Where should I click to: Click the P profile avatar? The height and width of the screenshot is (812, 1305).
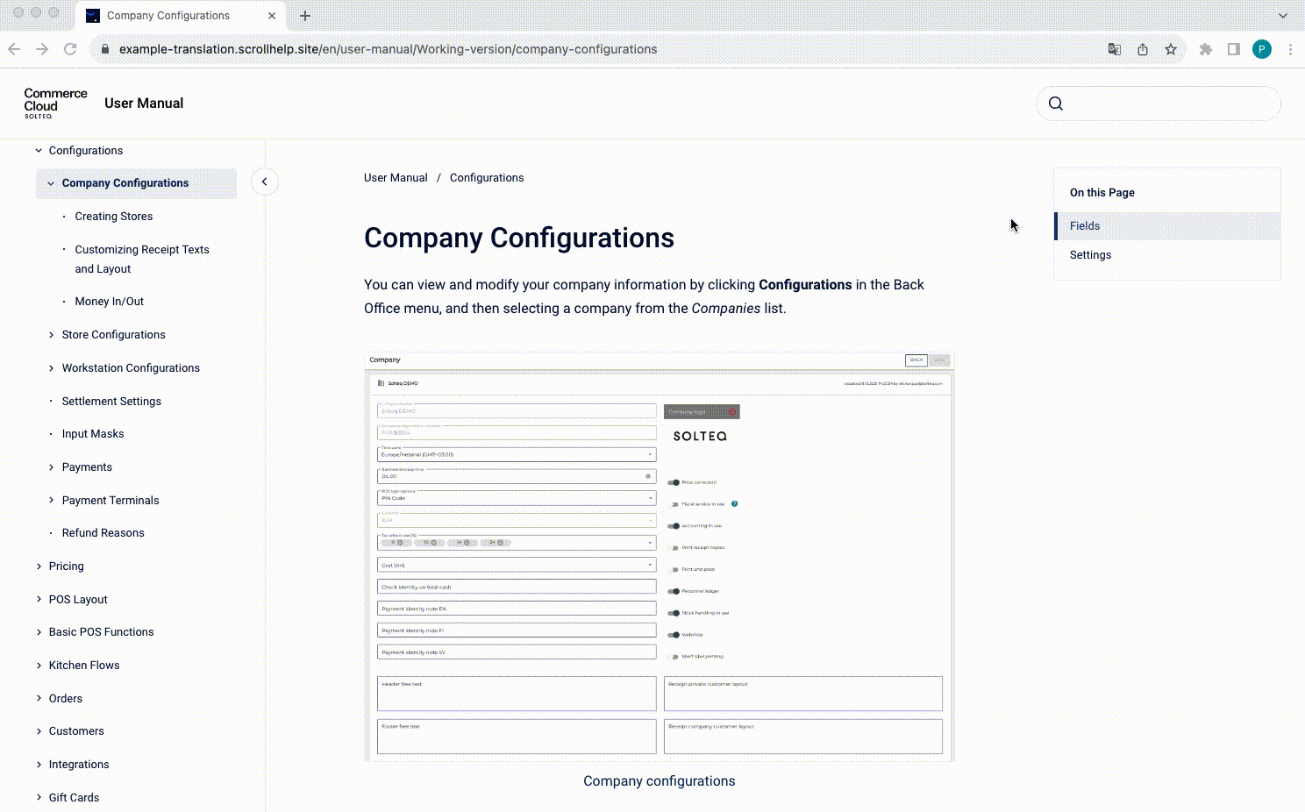[x=1262, y=49]
